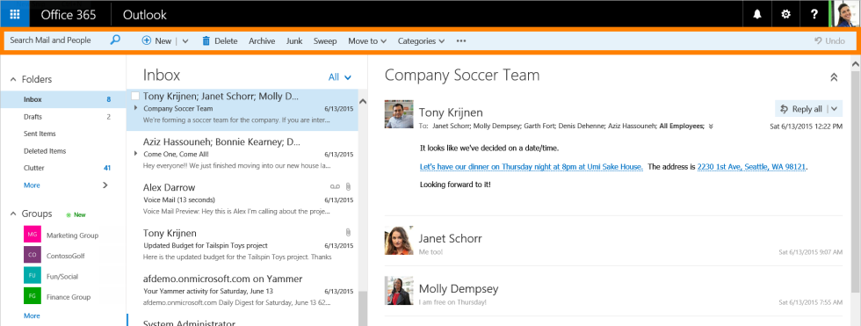Click the Search Mail and People field
This screenshot has height=326, width=861.
[x=58, y=40]
